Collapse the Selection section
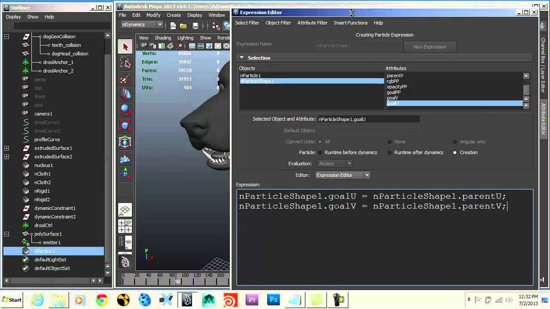This screenshot has height=309, width=550. point(241,58)
